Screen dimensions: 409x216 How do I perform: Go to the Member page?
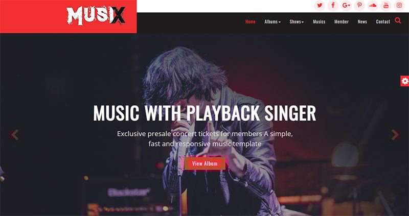coord(342,22)
